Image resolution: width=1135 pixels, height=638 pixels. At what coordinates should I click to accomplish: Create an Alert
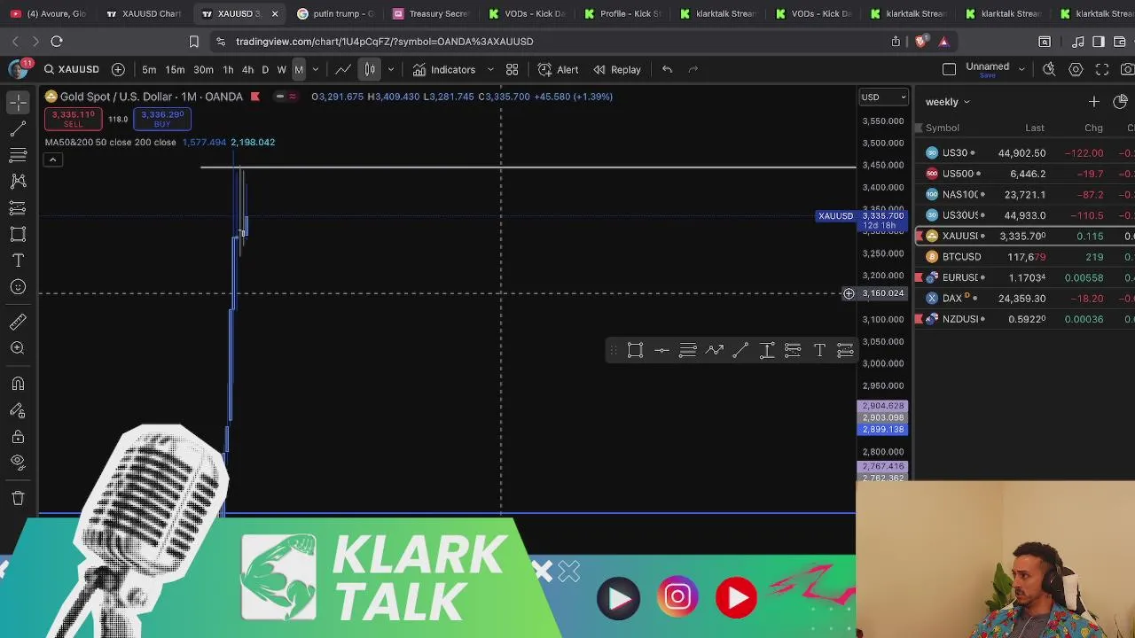click(558, 69)
